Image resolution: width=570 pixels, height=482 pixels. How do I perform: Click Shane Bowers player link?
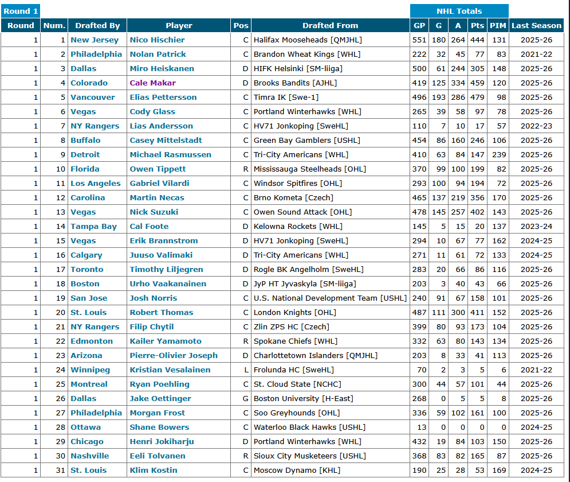click(x=160, y=427)
